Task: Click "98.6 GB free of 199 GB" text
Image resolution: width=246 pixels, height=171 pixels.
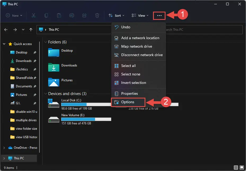Action: 77,109
